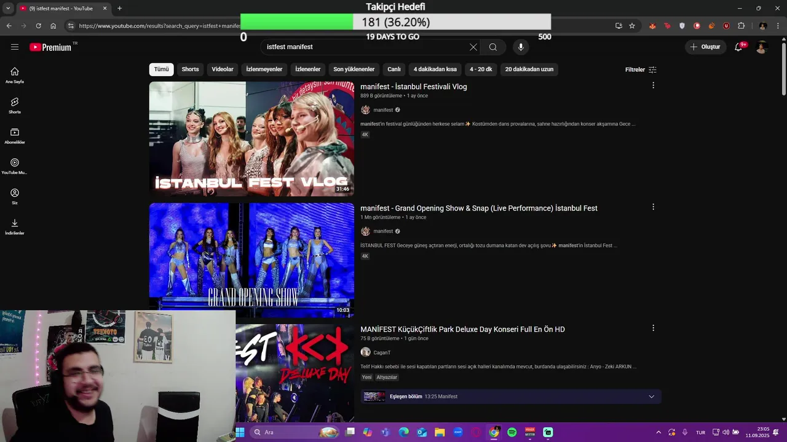Select 20 dakikadan uzun chip

529,69
